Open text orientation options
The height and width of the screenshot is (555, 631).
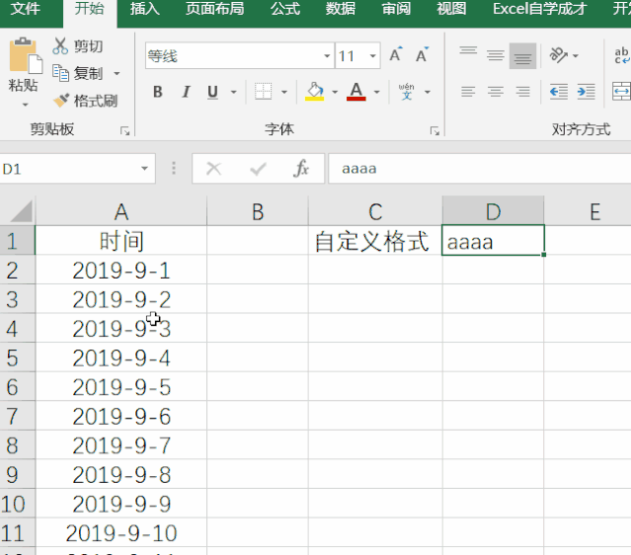coord(559,55)
